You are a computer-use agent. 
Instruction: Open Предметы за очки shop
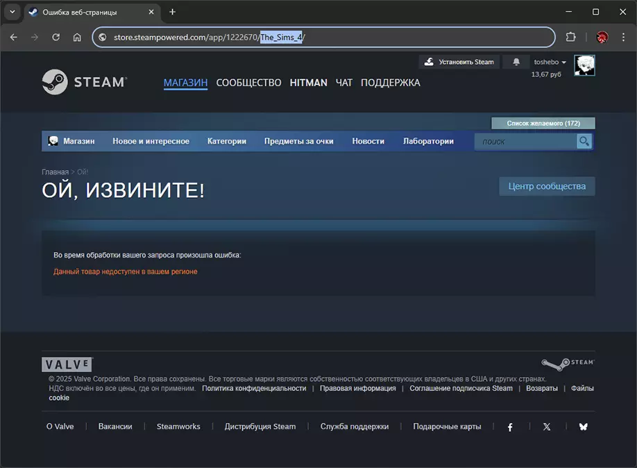(x=298, y=141)
